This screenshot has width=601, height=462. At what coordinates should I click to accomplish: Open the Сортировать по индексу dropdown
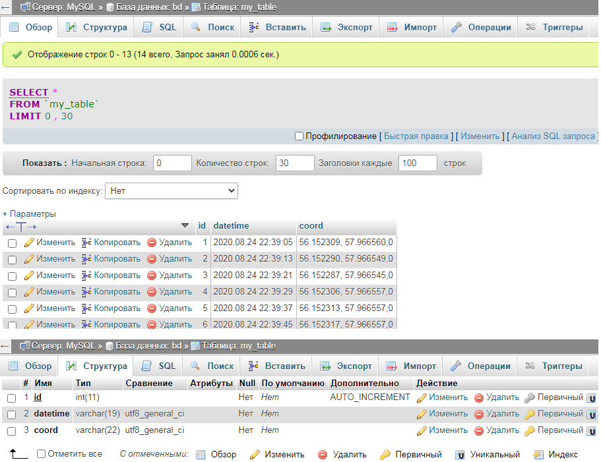click(172, 191)
